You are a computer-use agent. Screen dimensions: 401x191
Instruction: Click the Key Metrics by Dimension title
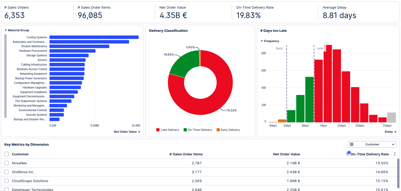(26, 144)
